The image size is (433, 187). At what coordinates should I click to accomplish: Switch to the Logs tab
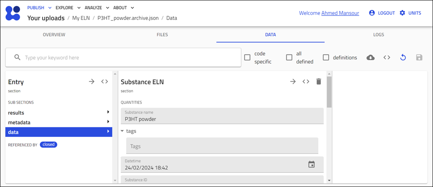coord(379,35)
